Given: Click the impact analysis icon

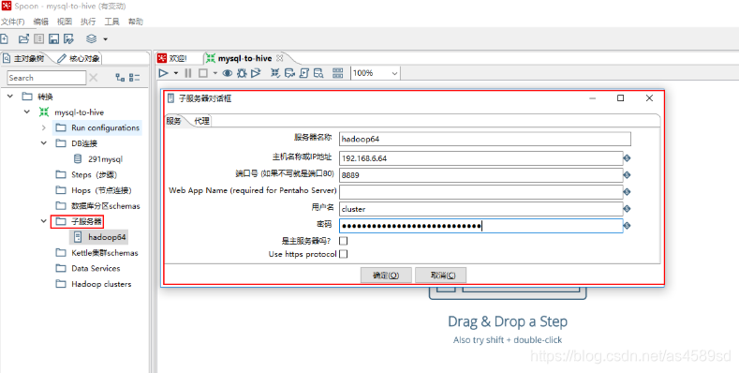Looking at the screenshot, I should tap(289, 73).
